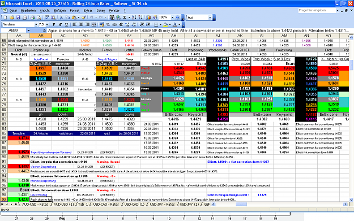
Task: Click the AutoSum sigma icon
Action: (125, 18)
